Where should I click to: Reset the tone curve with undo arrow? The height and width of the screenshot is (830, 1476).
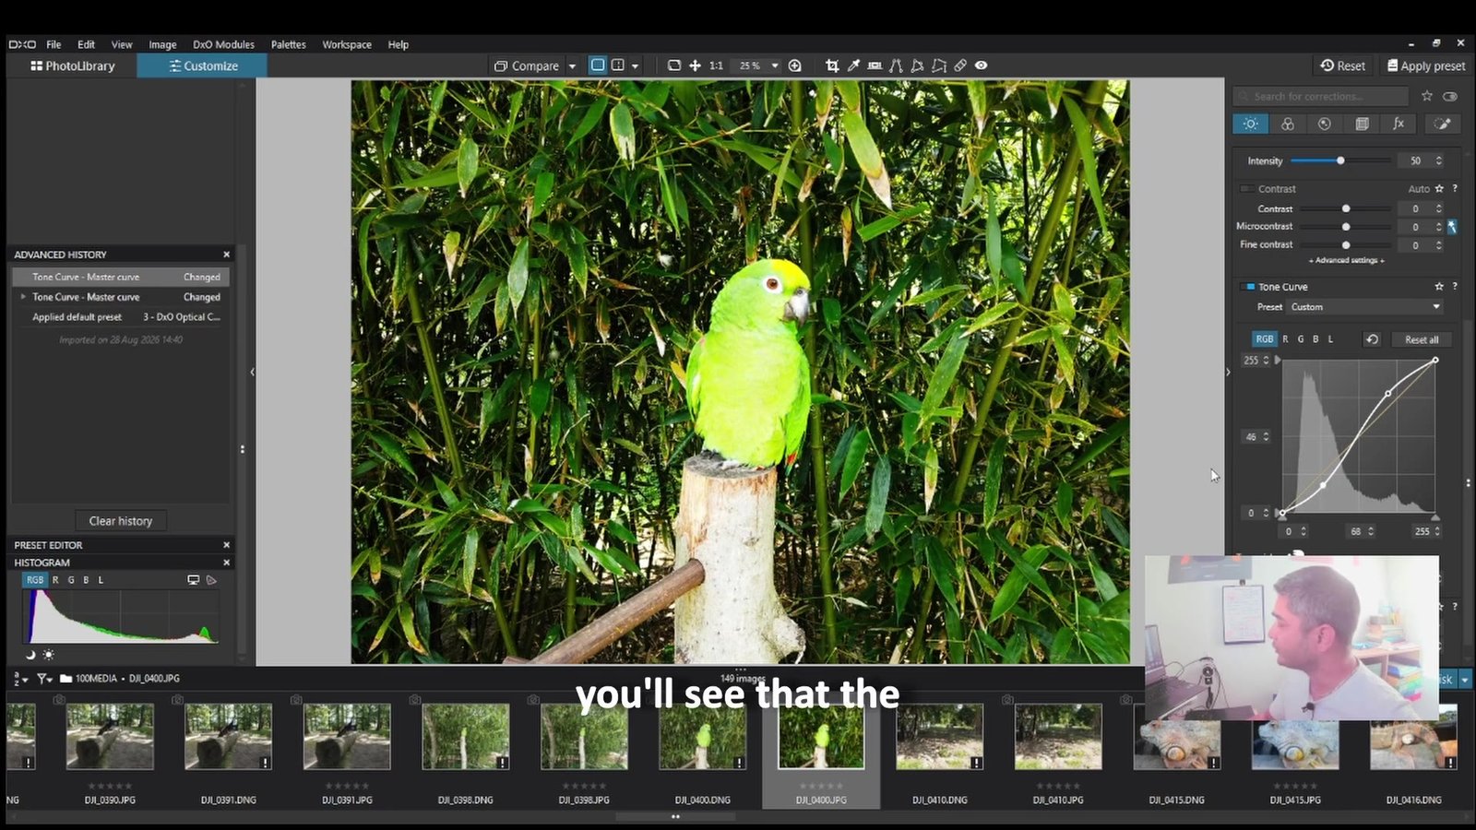click(1372, 339)
